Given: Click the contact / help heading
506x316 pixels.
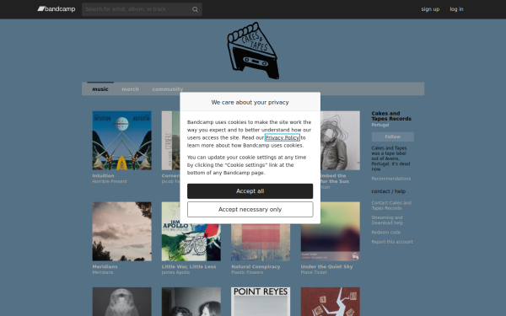Looking at the screenshot, I should tap(389, 191).
